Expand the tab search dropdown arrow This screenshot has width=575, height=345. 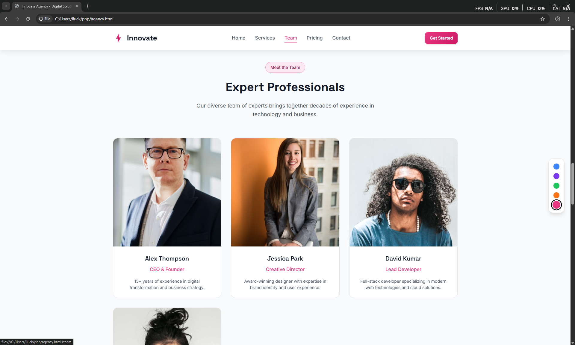pos(6,6)
